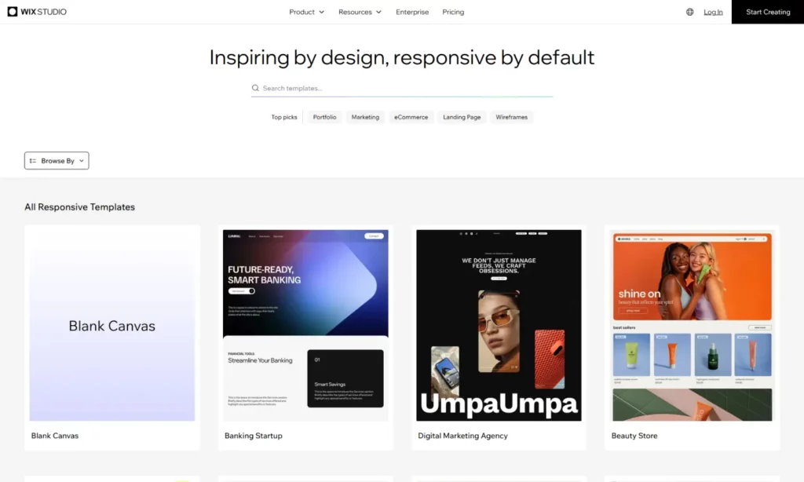
Task: Select the Wireframes category
Action: click(x=511, y=116)
